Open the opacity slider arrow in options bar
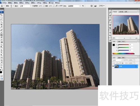This screenshot has width=140, height=106. click(x=43, y=6)
